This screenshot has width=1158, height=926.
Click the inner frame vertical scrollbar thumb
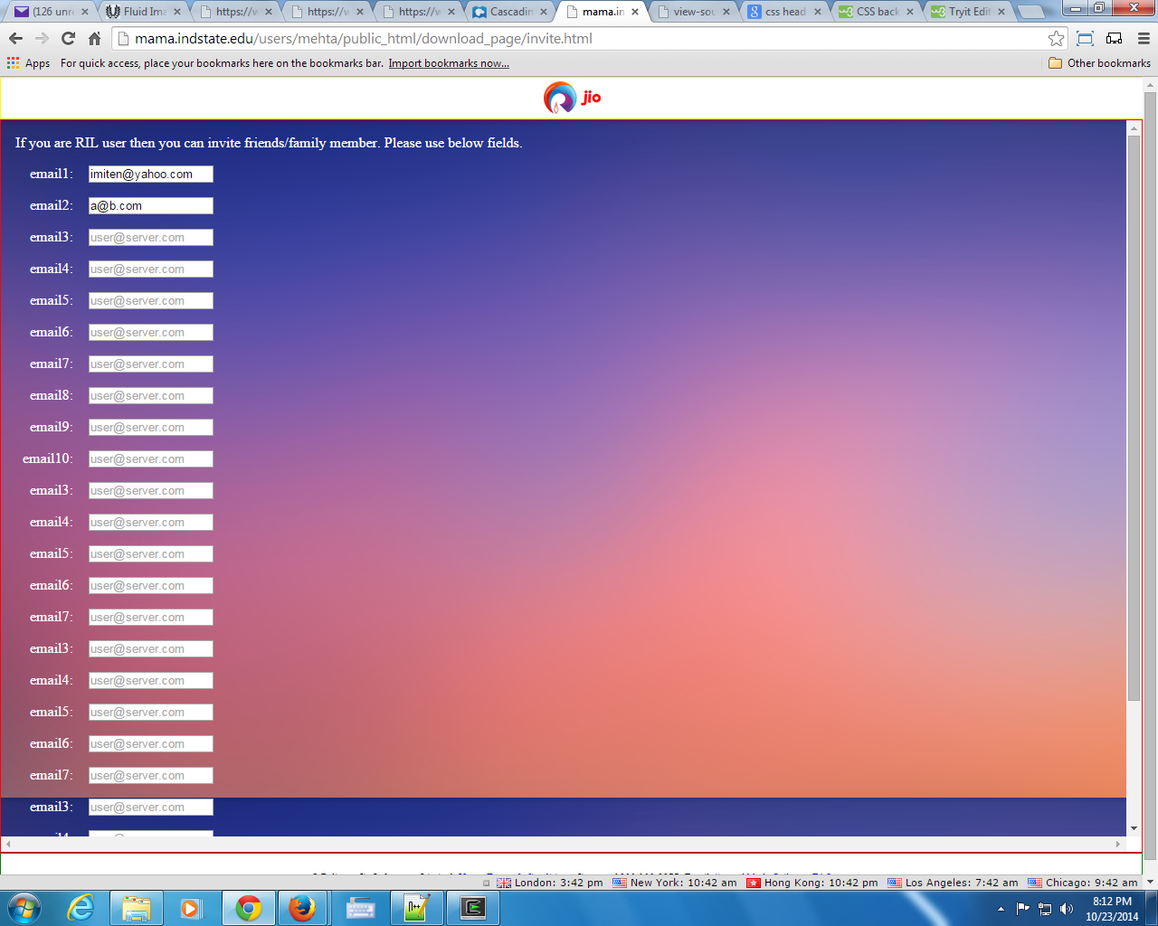1134,418
